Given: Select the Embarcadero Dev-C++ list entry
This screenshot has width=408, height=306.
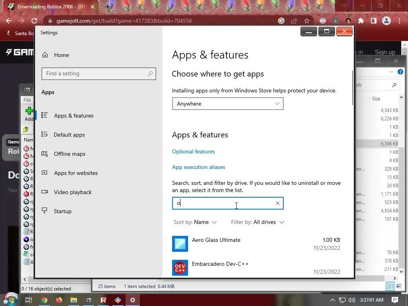Looking at the screenshot, I should [256, 268].
